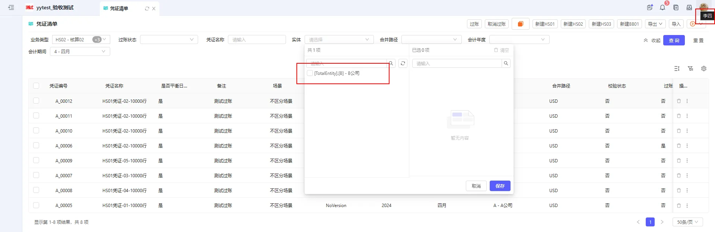Viewport: 715px width, 232px height.
Task: Open the 导出 dropdown button
Action: [x=655, y=24]
